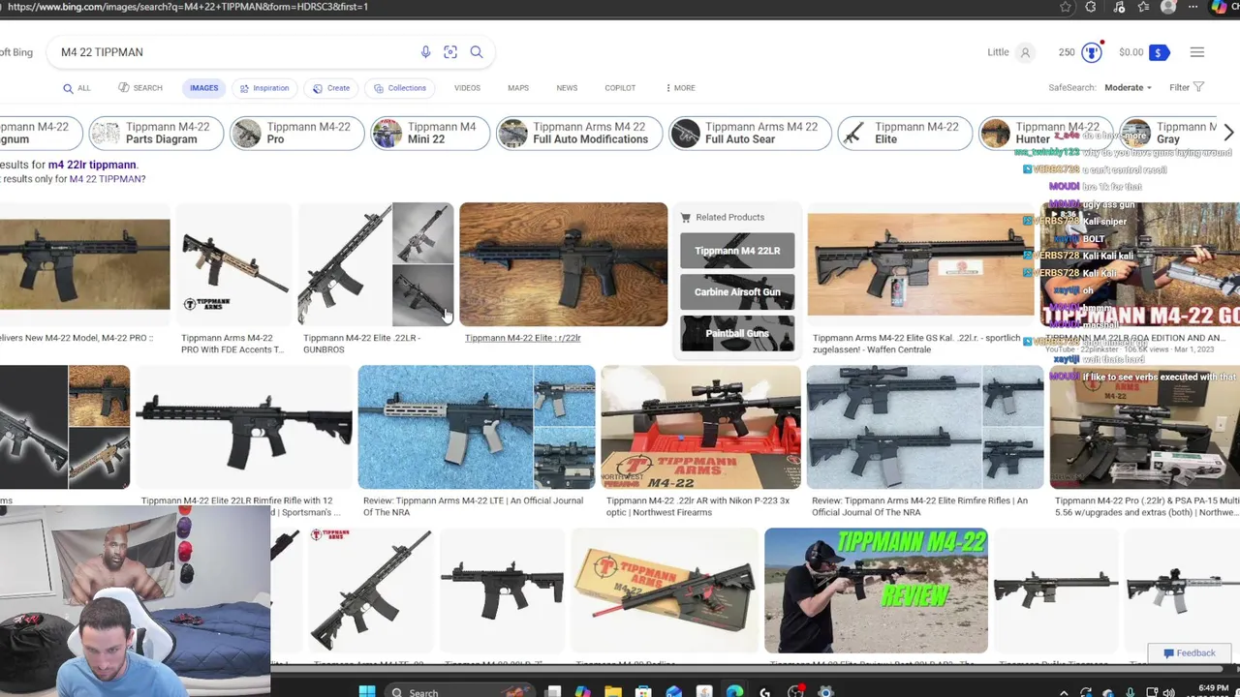Switch to the VIDEOS tab

point(467,88)
